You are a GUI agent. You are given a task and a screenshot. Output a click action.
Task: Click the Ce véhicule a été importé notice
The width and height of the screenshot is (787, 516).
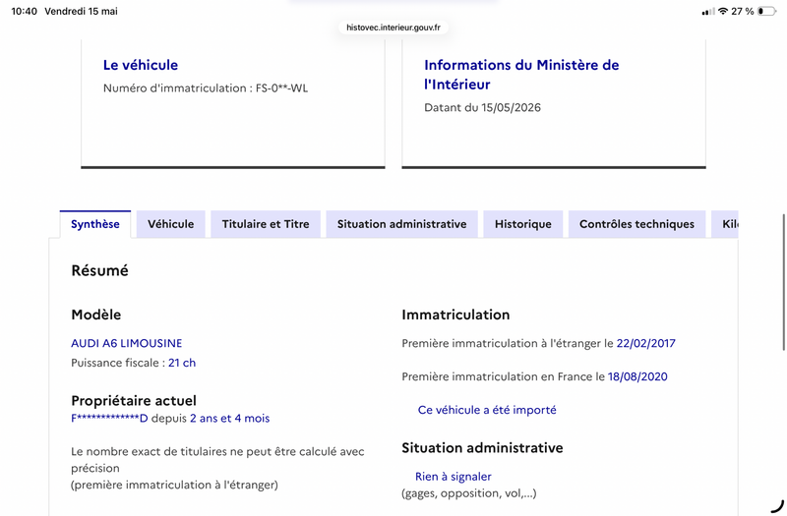point(487,410)
